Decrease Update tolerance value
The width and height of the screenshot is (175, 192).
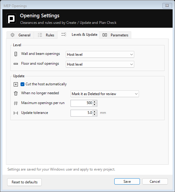click(x=95, y=114)
